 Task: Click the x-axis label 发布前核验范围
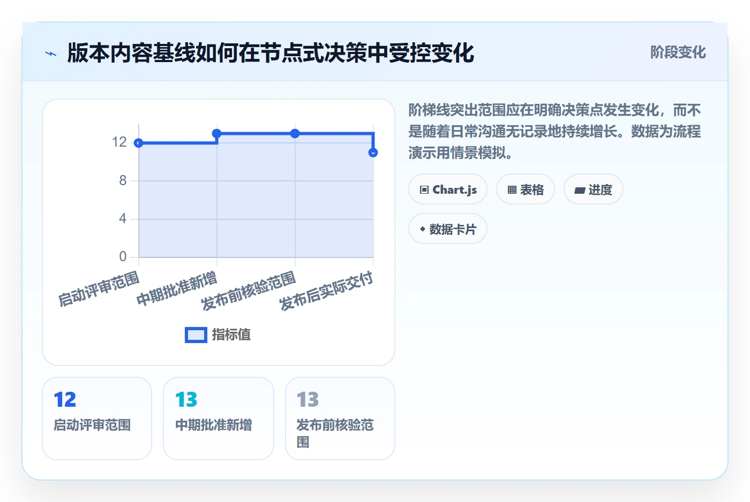pos(249,291)
